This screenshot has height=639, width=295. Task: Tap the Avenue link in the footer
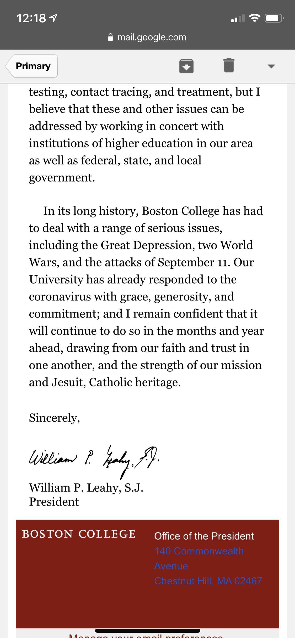pos(171,566)
